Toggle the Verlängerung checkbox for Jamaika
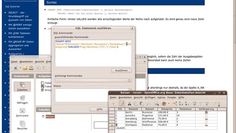Viewport: 236px width, 133px height. pyautogui.click(x=206, y=116)
